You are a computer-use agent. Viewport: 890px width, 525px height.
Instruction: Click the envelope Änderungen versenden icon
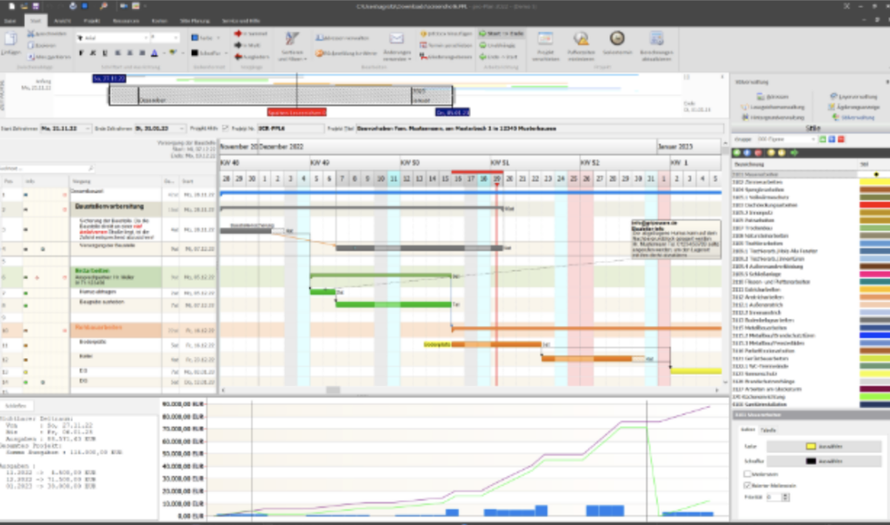pyautogui.click(x=396, y=40)
